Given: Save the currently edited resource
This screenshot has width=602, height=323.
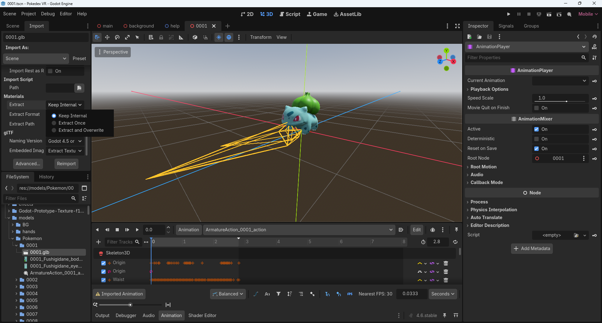Looking at the screenshot, I should coord(489,37).
